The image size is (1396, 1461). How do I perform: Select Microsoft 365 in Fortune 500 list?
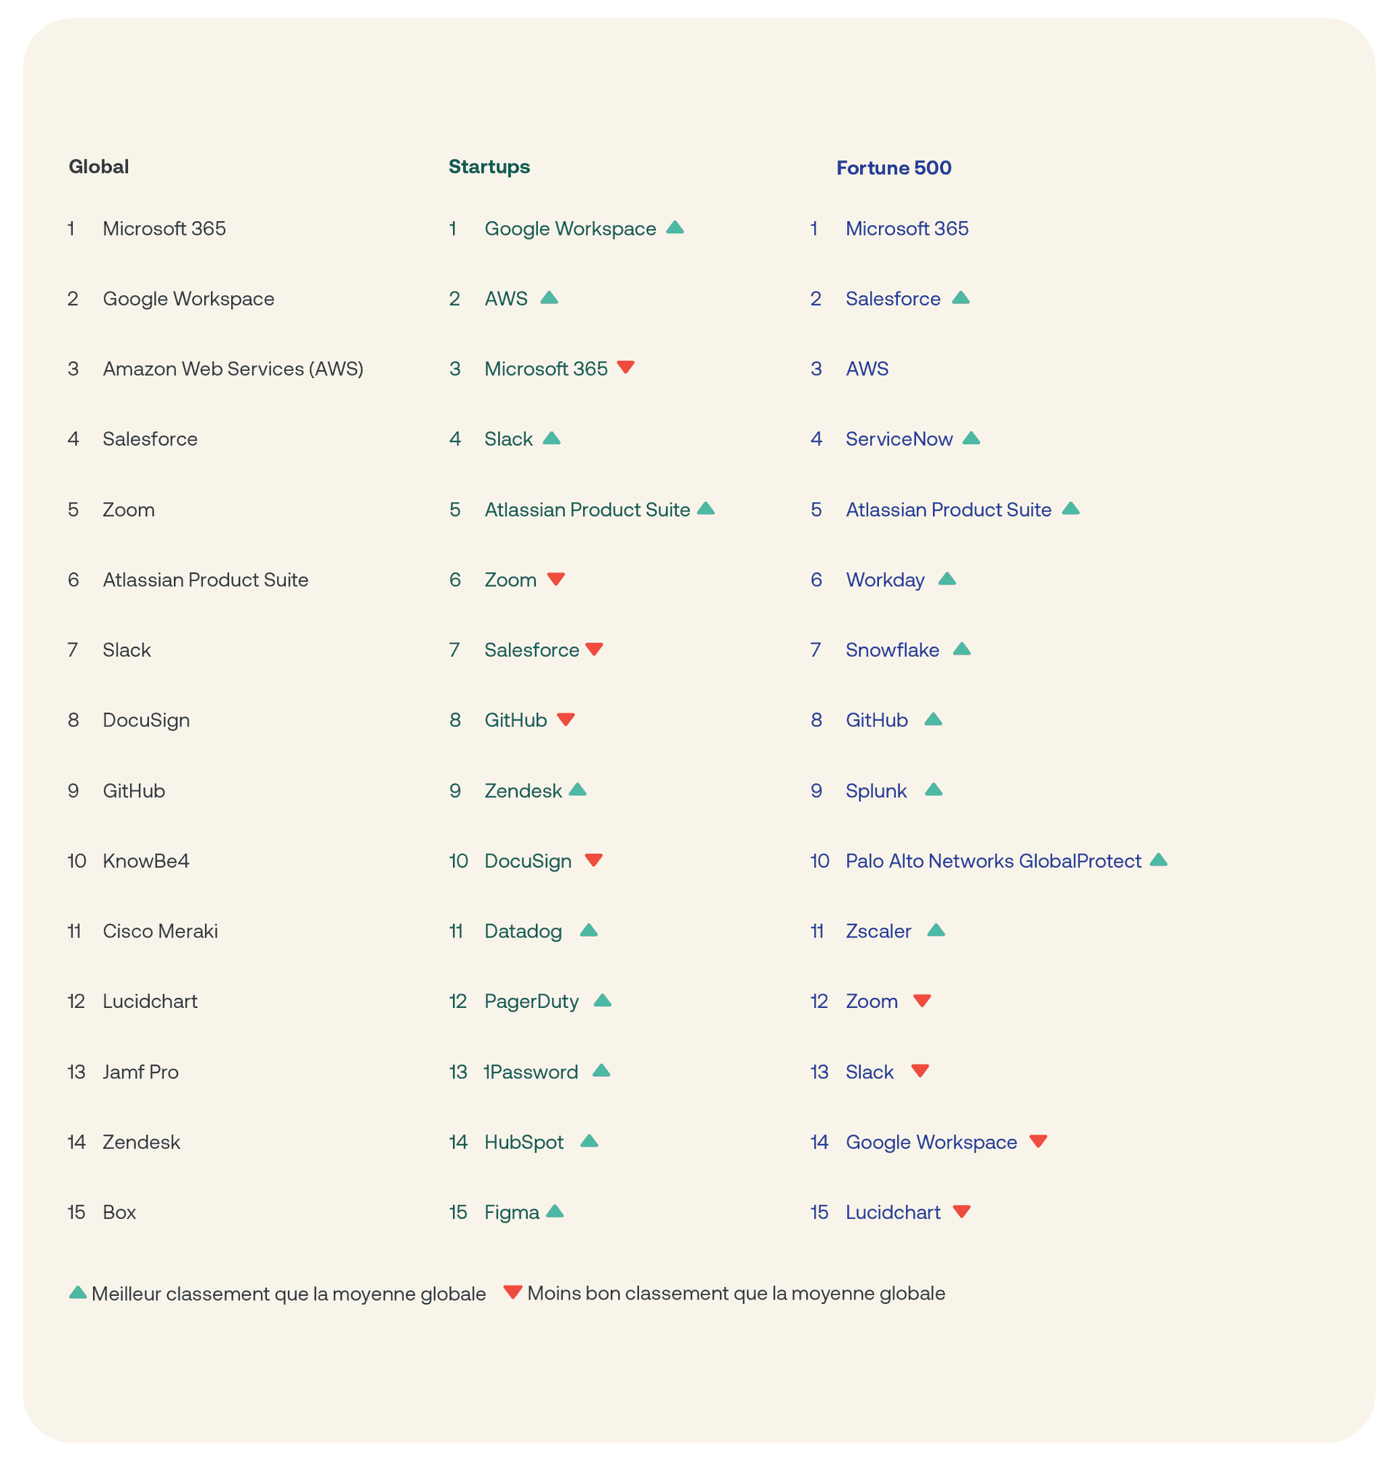pyautogui.click(x=907, y=228)
